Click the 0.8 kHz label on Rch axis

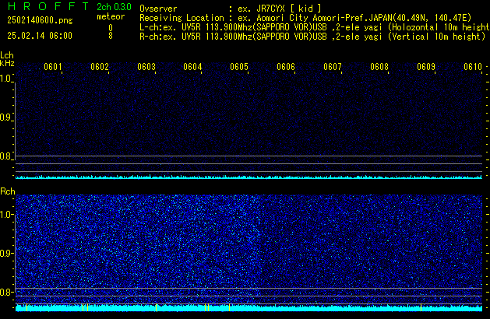(x=5, y=292)
